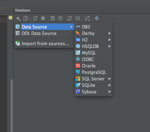Click the Stop square icon
This screenshot has width=150, height=132.
(43, 18)
